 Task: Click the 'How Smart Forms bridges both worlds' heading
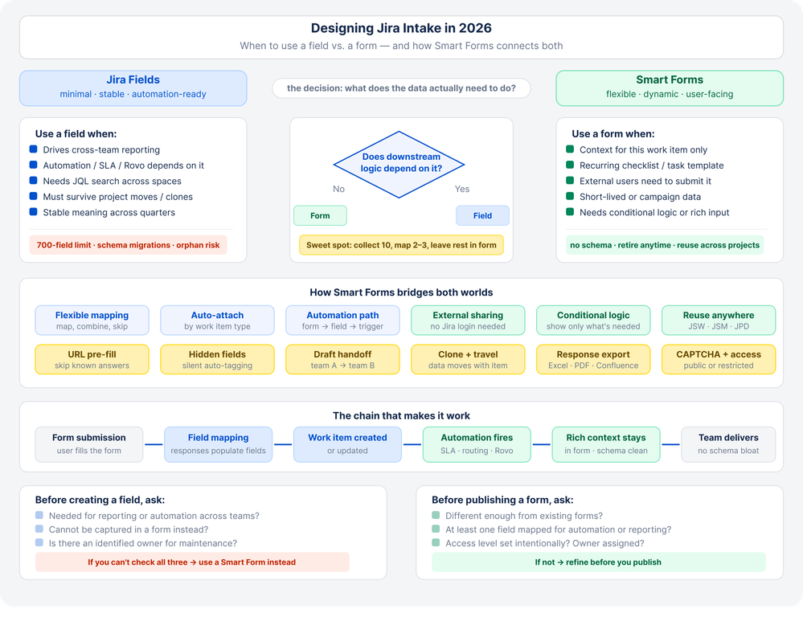coord(401,292)
